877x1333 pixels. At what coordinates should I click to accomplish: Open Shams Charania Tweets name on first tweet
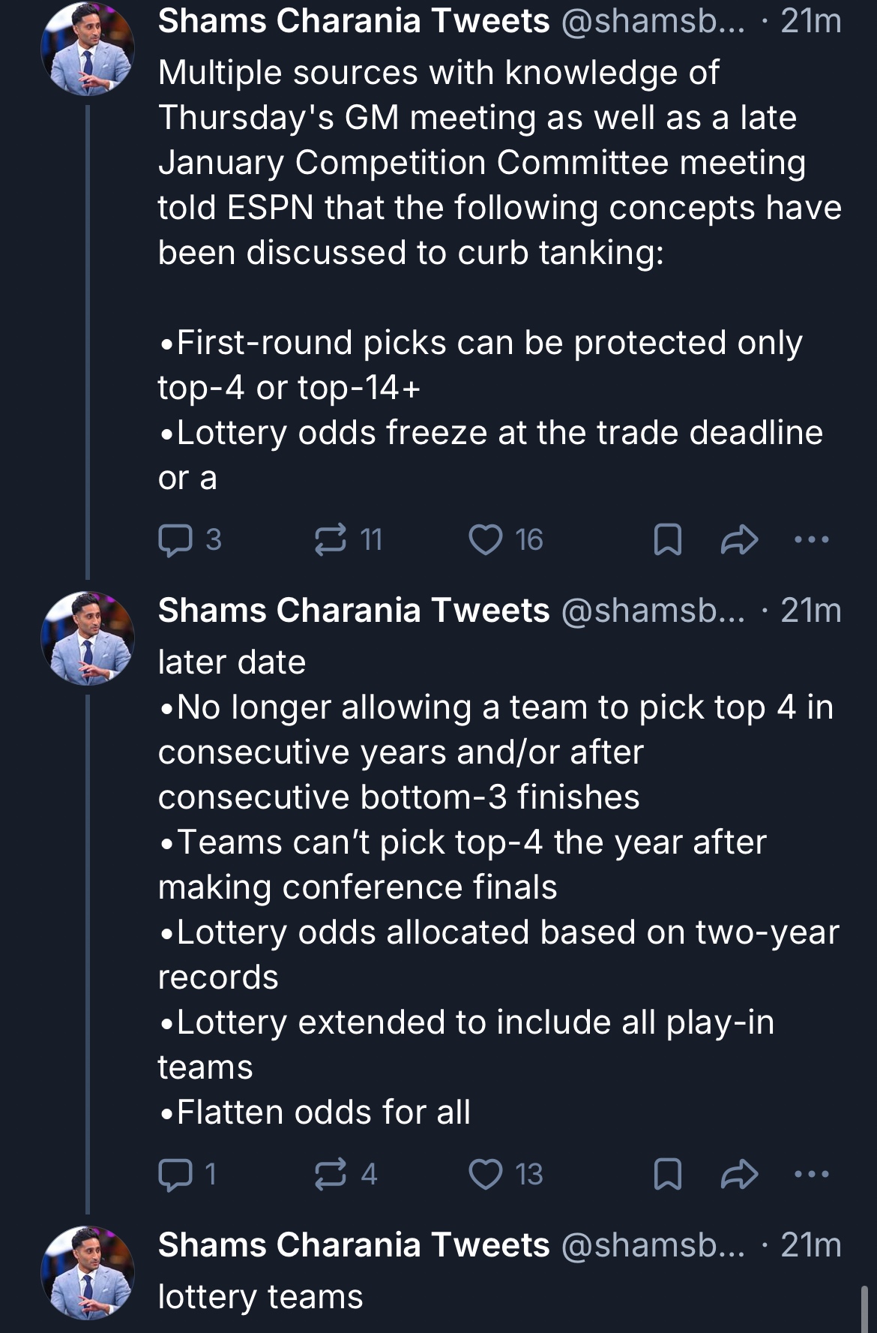354,21
